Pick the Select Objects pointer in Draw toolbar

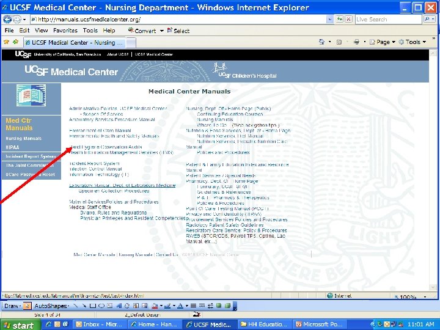pyautogui.click(x=27, y=306)
